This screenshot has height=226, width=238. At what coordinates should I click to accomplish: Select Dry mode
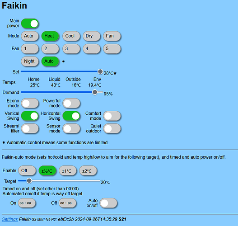tap(92, 36)
